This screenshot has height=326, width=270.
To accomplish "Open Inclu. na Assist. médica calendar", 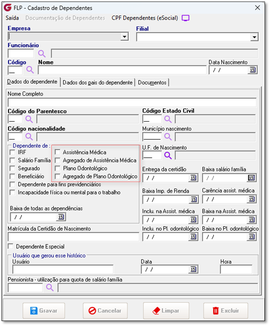I will click(193, 220).
